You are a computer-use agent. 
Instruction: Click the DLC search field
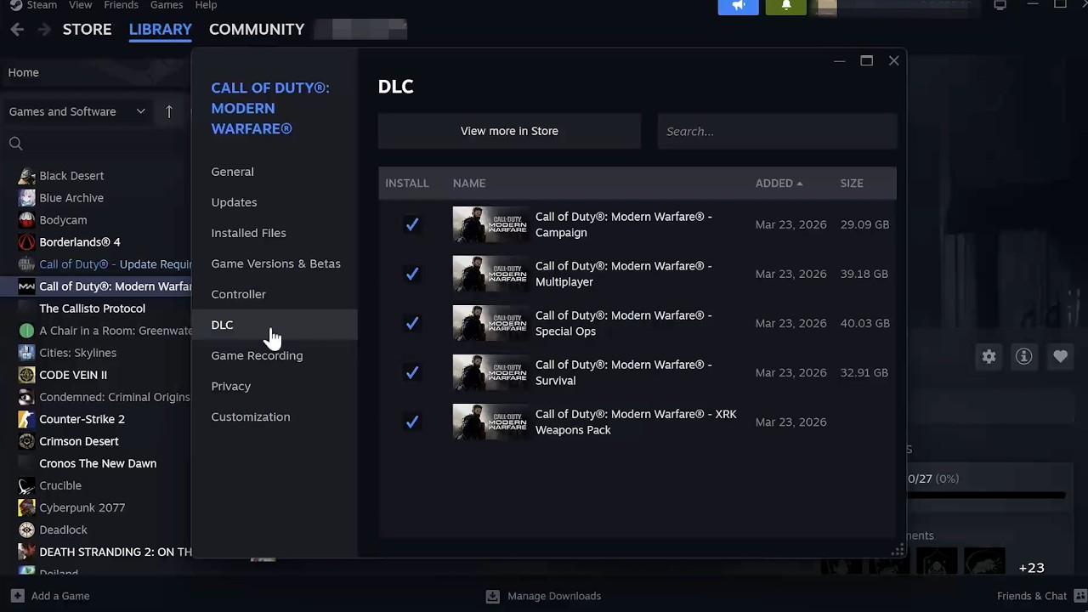point(777,131)
